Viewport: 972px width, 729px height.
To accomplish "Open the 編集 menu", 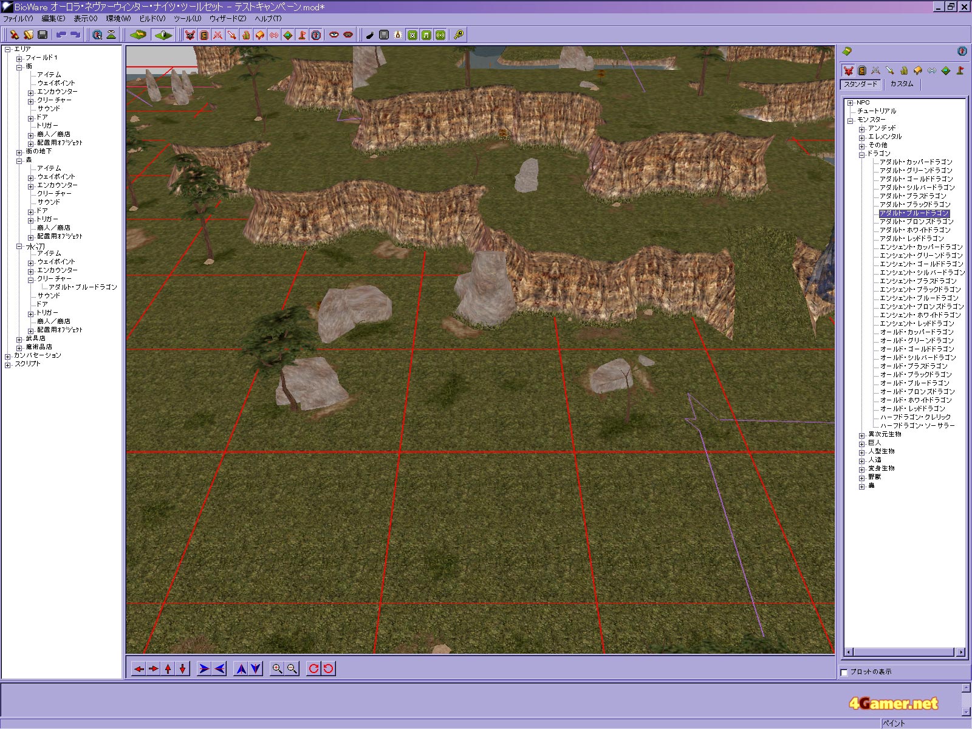I will tap(53, 19).
